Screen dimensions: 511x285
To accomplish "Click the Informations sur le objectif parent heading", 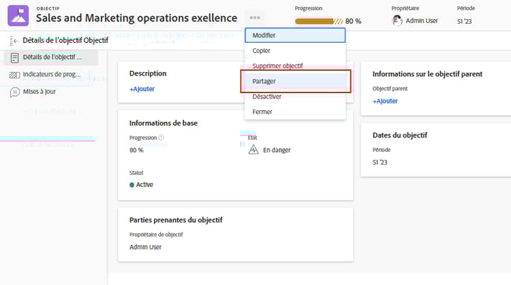I will 427,74.
